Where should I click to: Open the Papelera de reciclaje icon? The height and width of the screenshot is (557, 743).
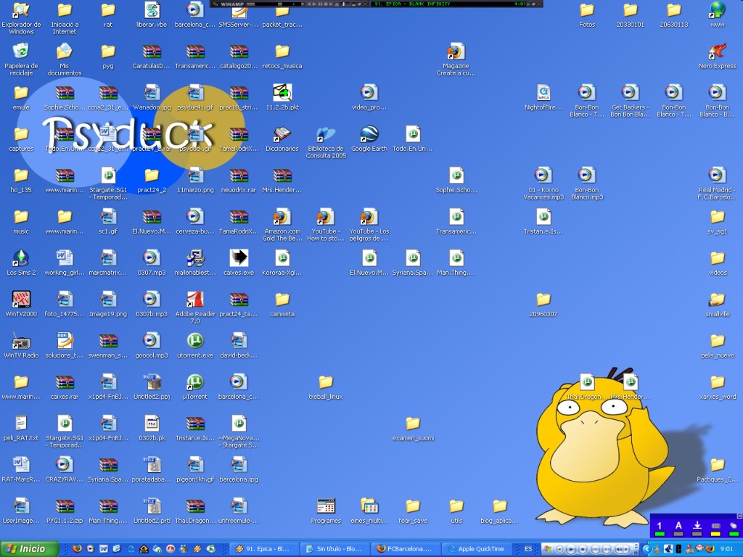[x=21, y=59]
